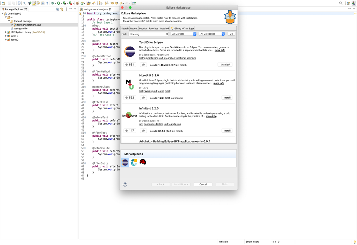The width and height of the screenshot is (357, 245).
Task: Click the share arrow next to TestNG for Eclipse
Action: pyautogui.click(x=143, y=64)
